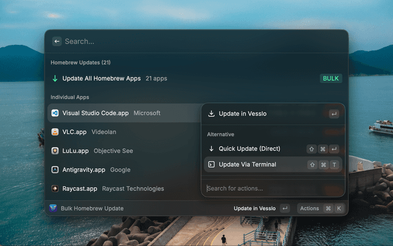Click the VLC cone icon
Image resolution: width=393 pixels, height=246 pixels.
55,132
